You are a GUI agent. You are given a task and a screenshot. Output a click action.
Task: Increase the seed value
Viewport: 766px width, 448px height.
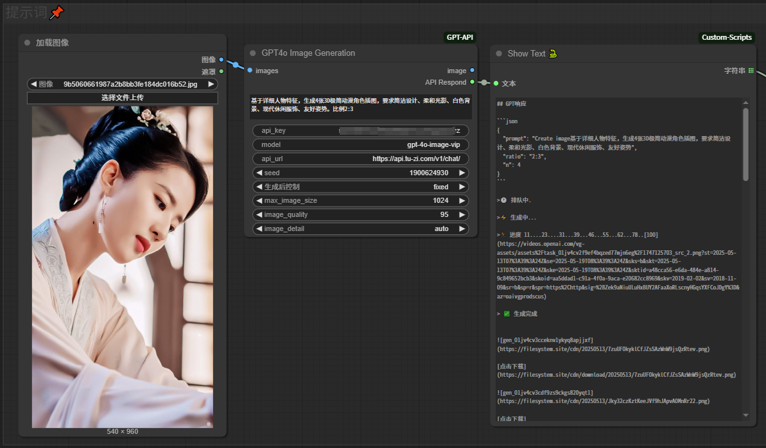[x=462, y=173]
